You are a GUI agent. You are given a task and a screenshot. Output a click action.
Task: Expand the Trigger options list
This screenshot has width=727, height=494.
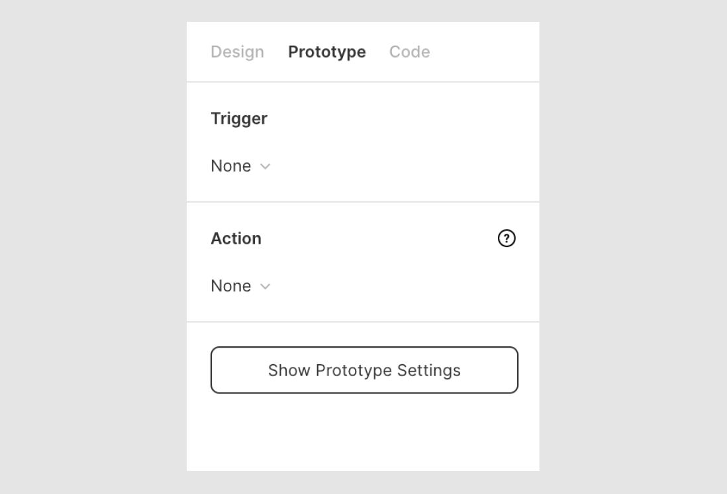point(240,166)
